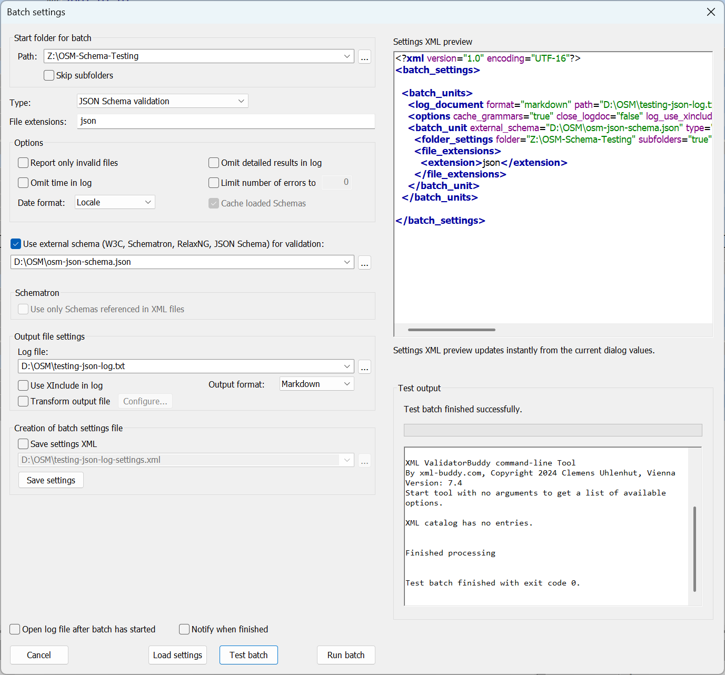725x675 pixels.
Task: Click Save settings button
Action: (x=51, y=480)
